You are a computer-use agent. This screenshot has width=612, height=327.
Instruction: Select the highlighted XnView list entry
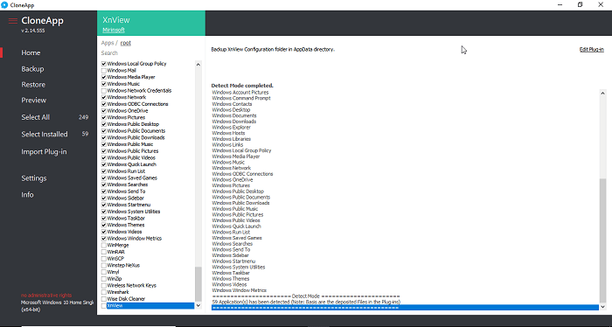150,305
